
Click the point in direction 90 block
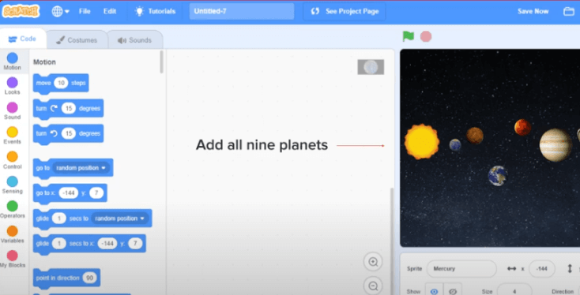[x=58, y=278]
